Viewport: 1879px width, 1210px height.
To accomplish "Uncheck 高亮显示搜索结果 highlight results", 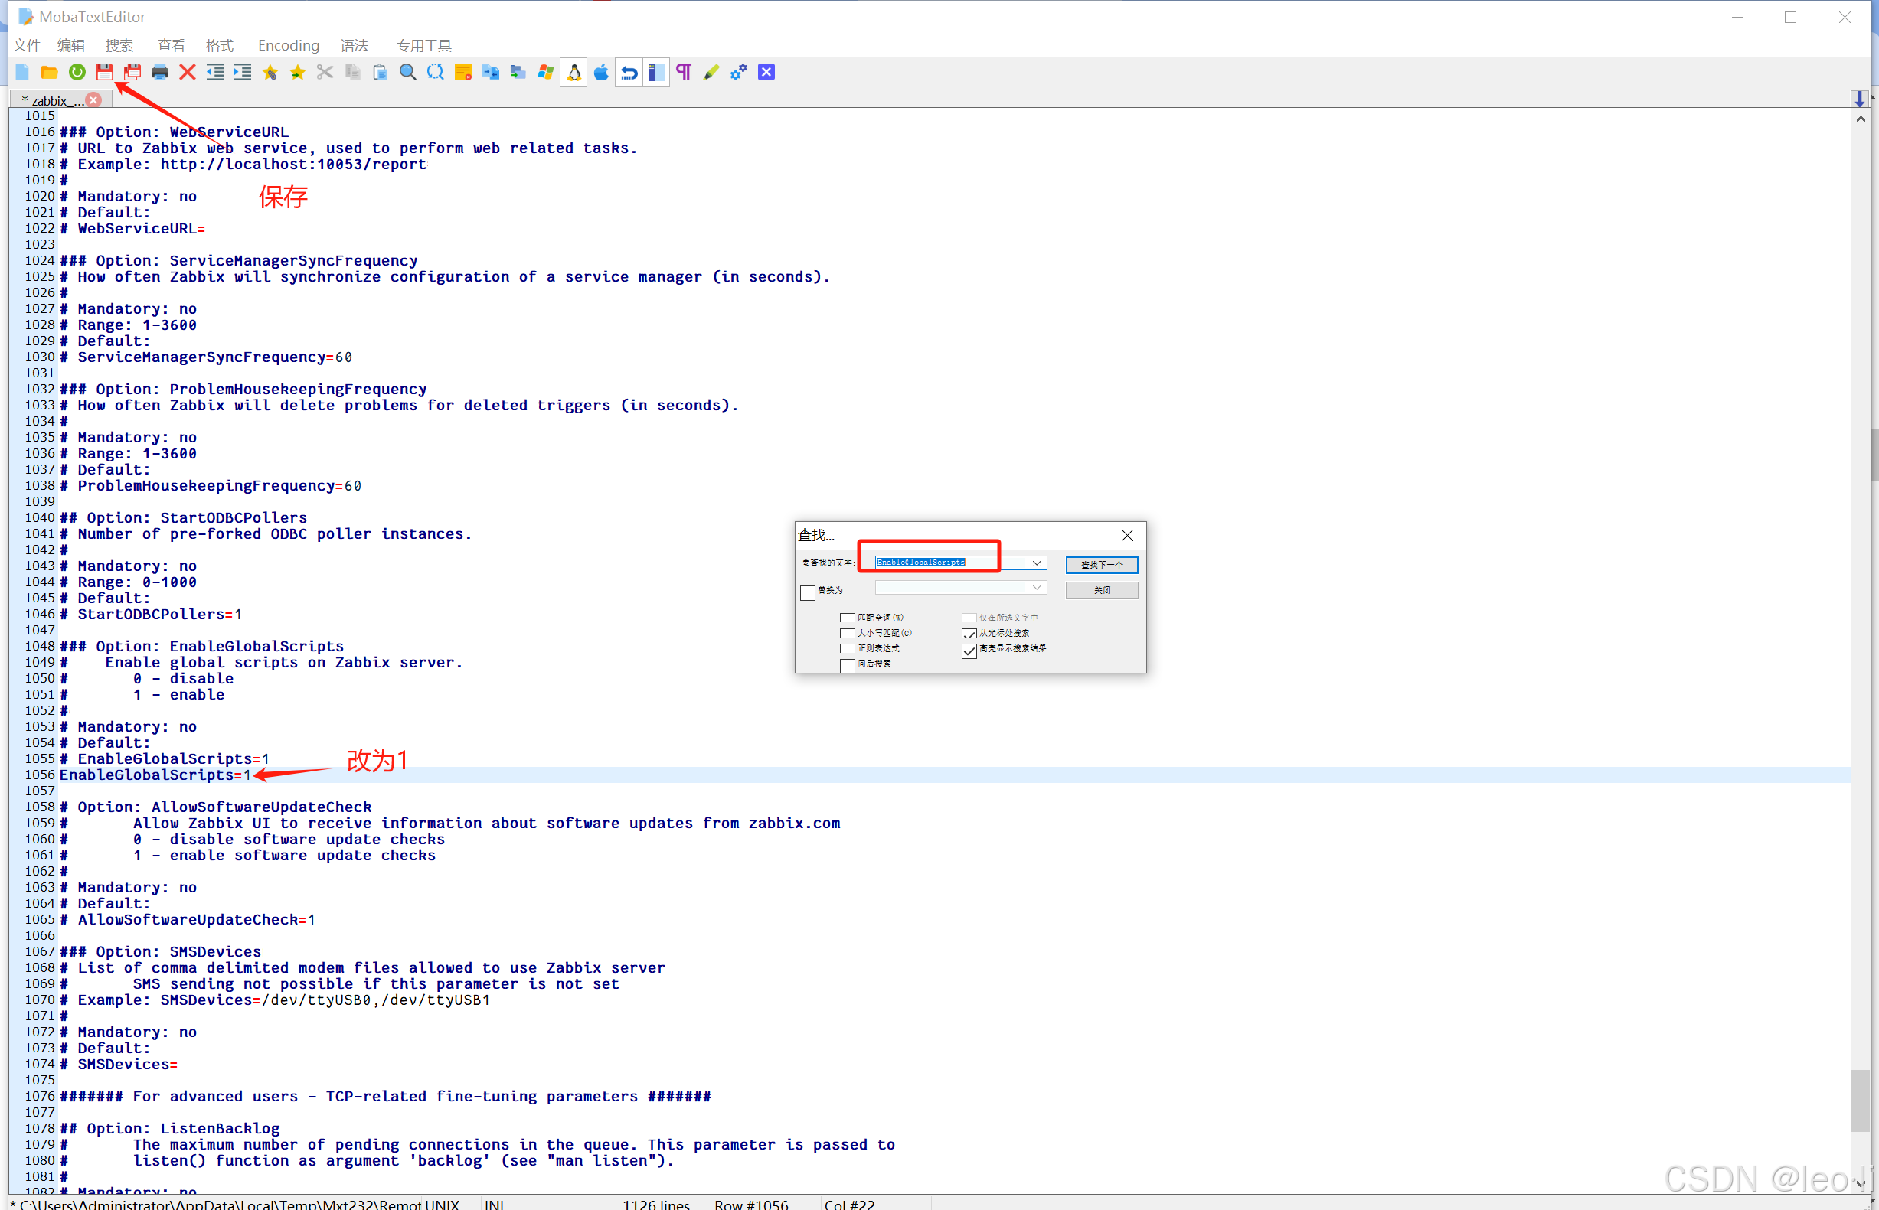I will pyautogui.click(x=969, y=651).
